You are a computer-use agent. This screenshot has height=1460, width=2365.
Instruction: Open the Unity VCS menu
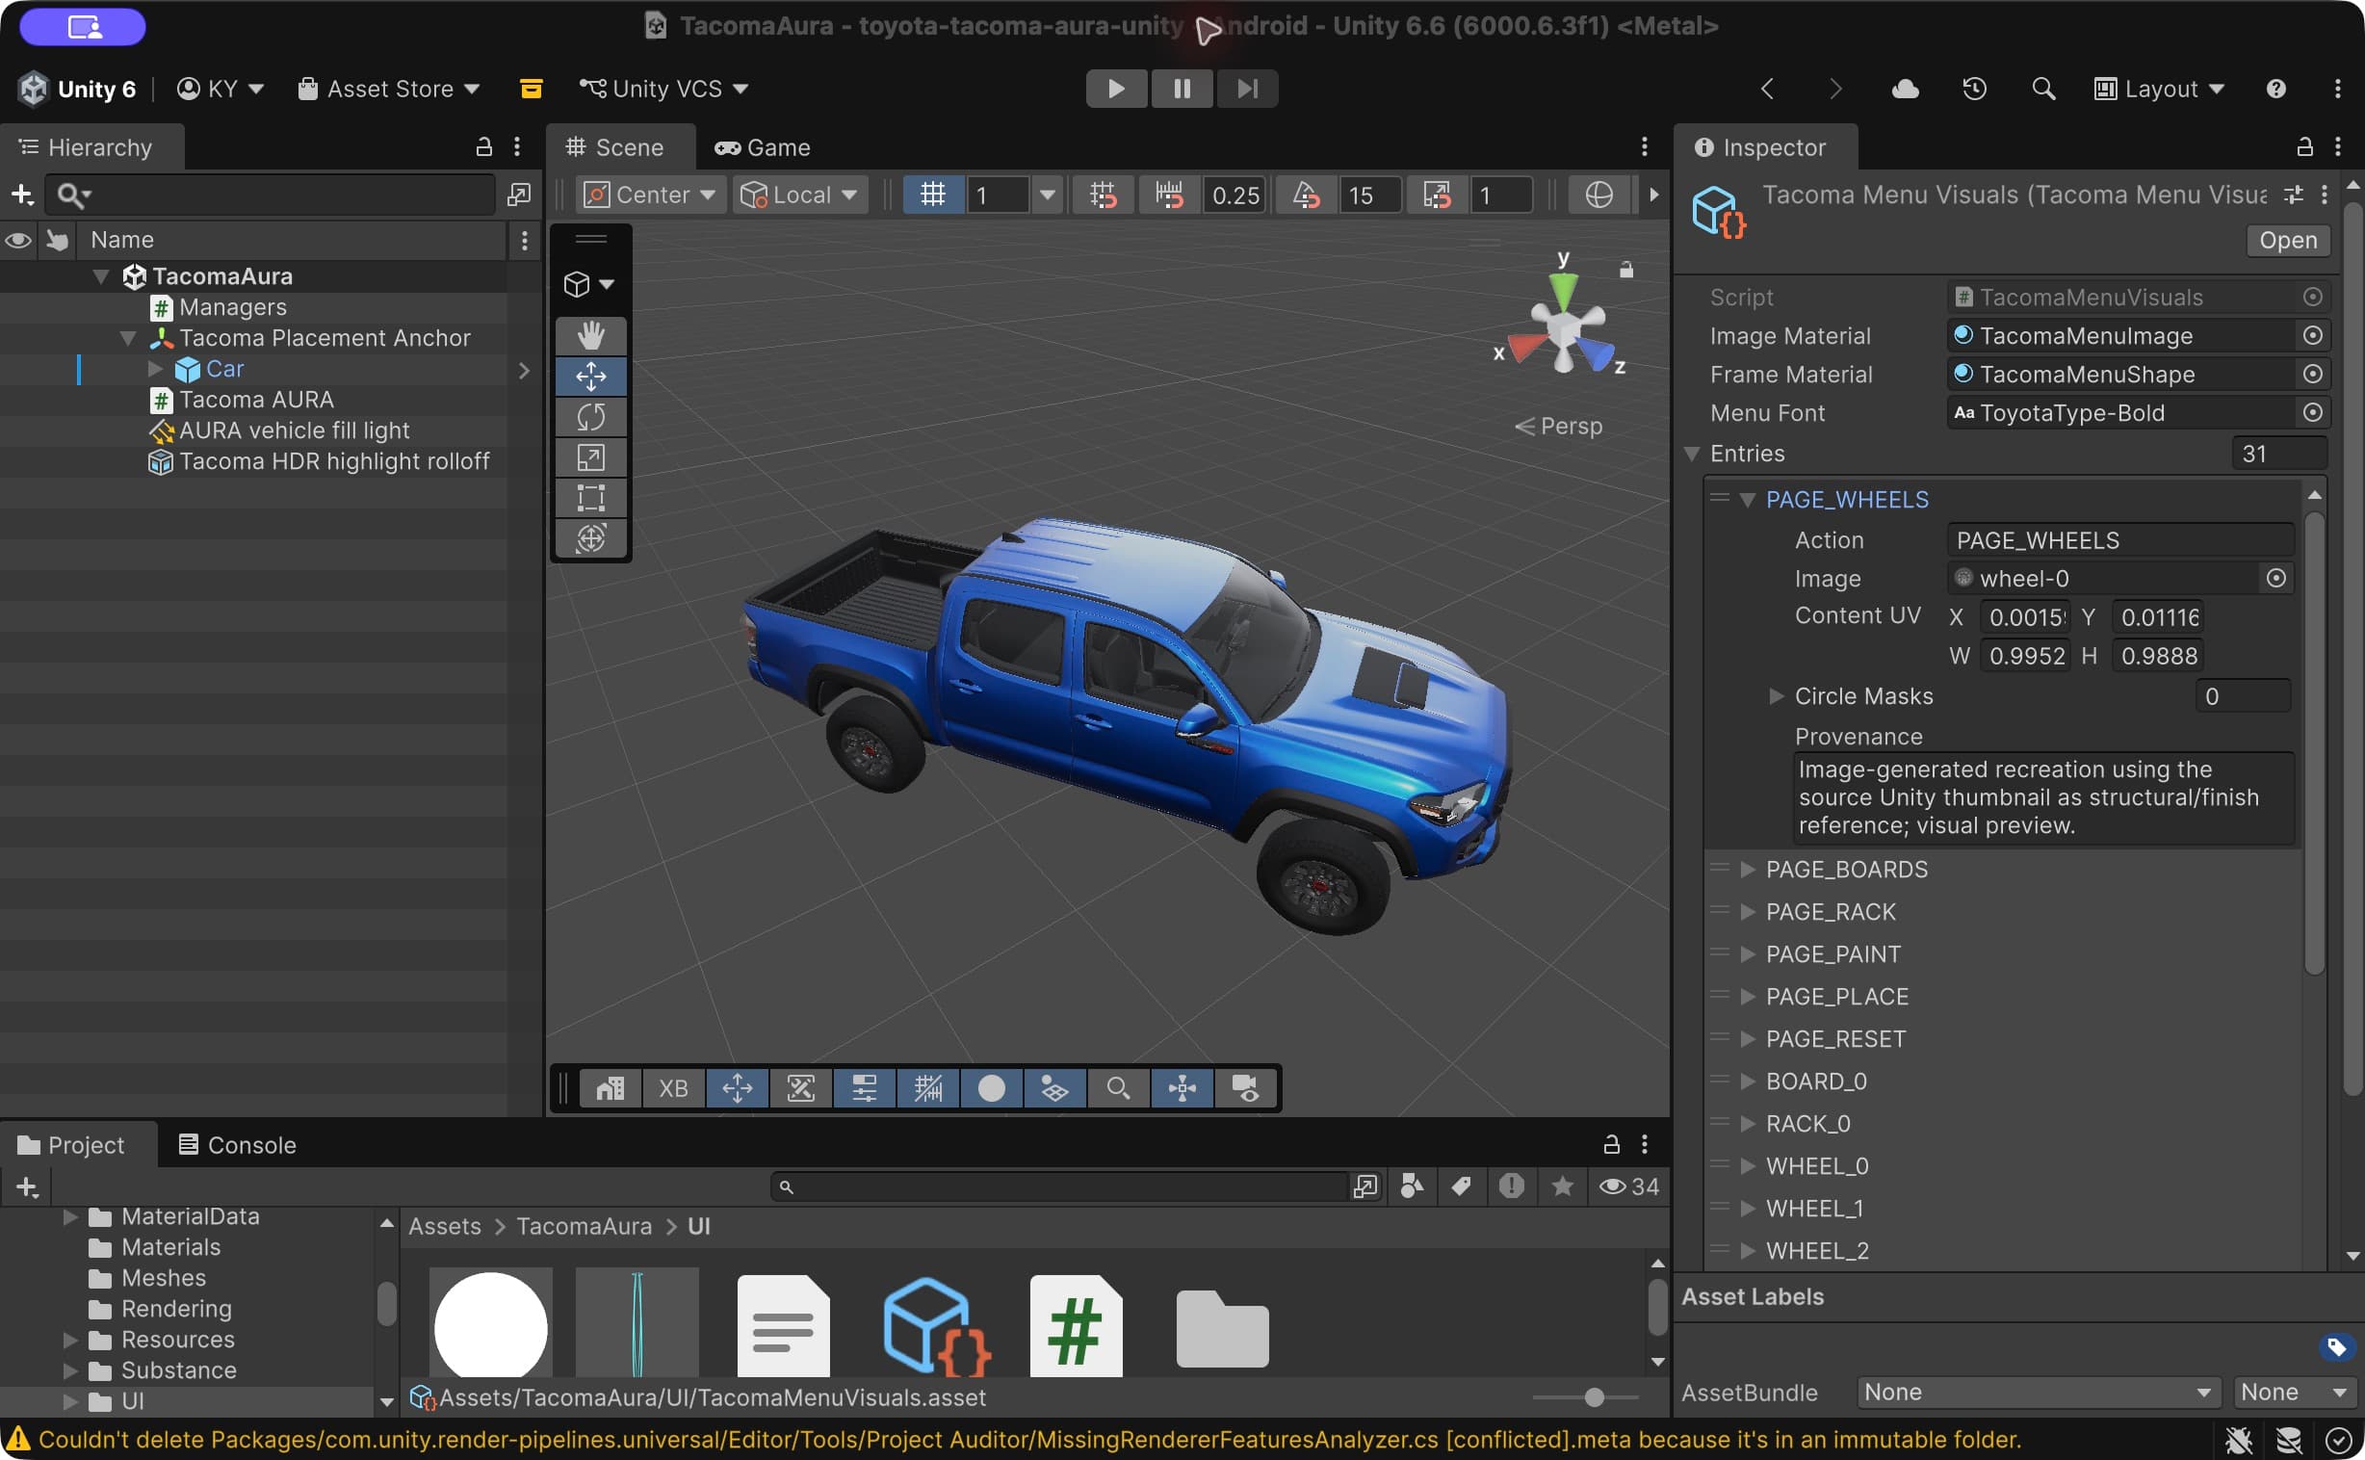[664, 89]
